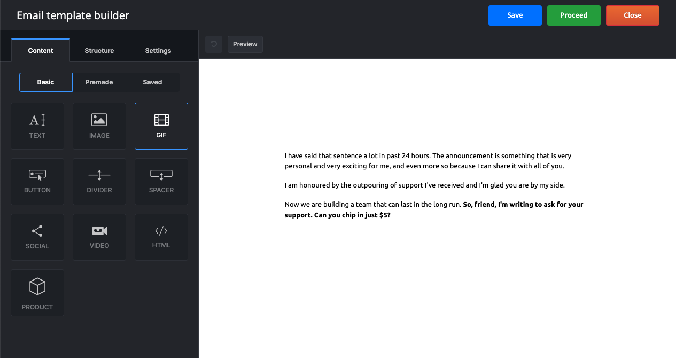676x358 pixels.
Task: Switch to the Content tab
Action: [41, 50]
